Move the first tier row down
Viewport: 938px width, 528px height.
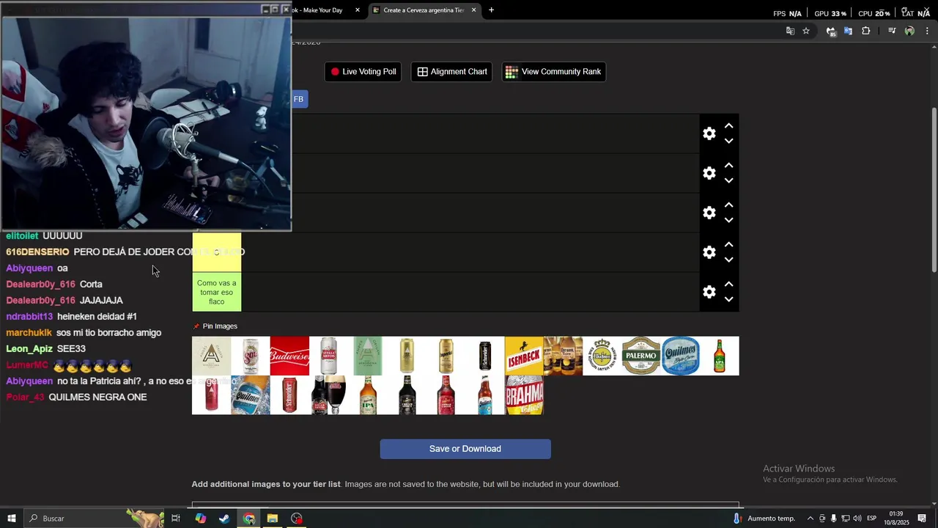point(728,141)
